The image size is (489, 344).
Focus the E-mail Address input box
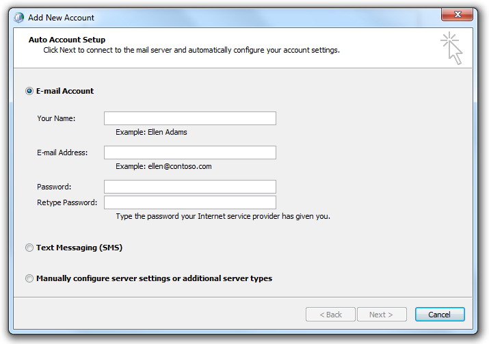point(189,153)
